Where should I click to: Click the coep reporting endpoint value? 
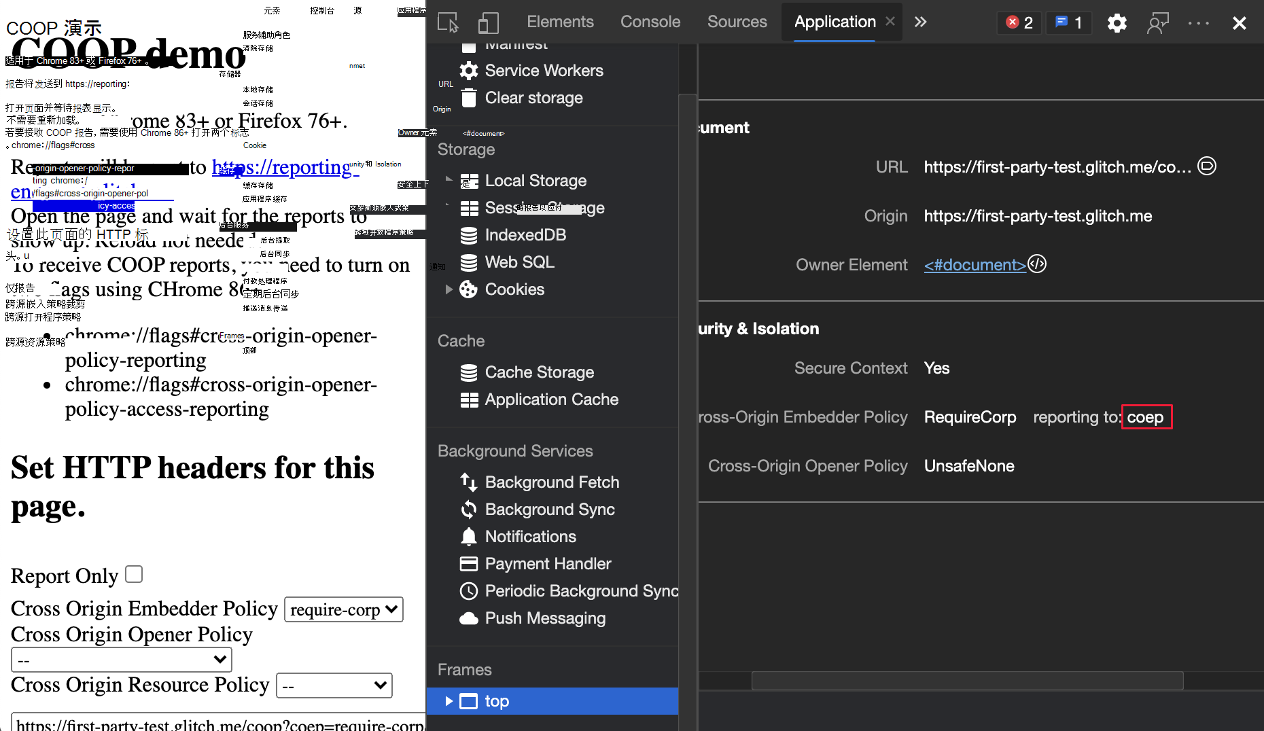(x=1146, y=417)
